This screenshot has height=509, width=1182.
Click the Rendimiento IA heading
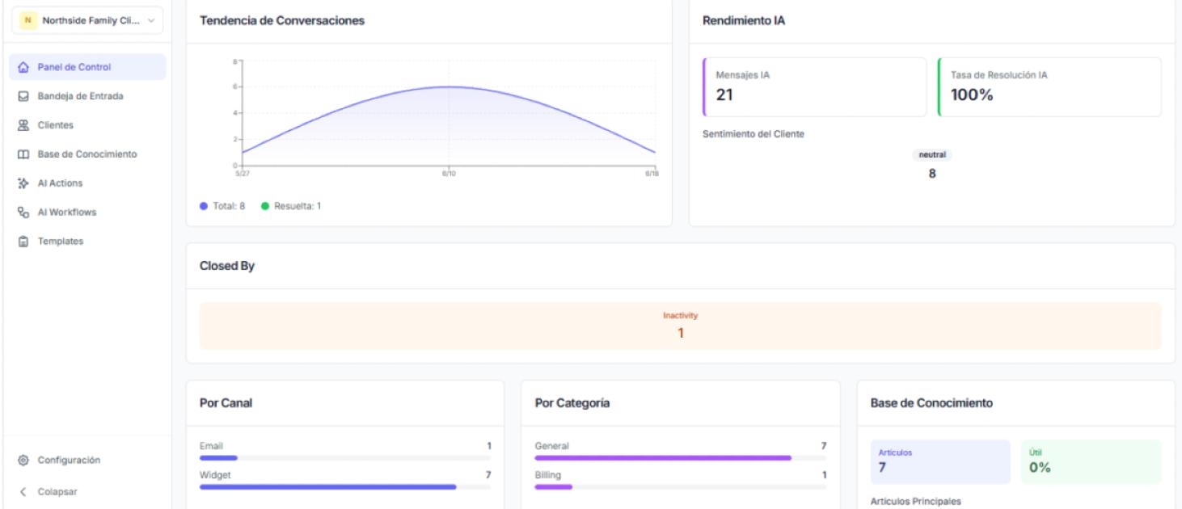[744, 21]
